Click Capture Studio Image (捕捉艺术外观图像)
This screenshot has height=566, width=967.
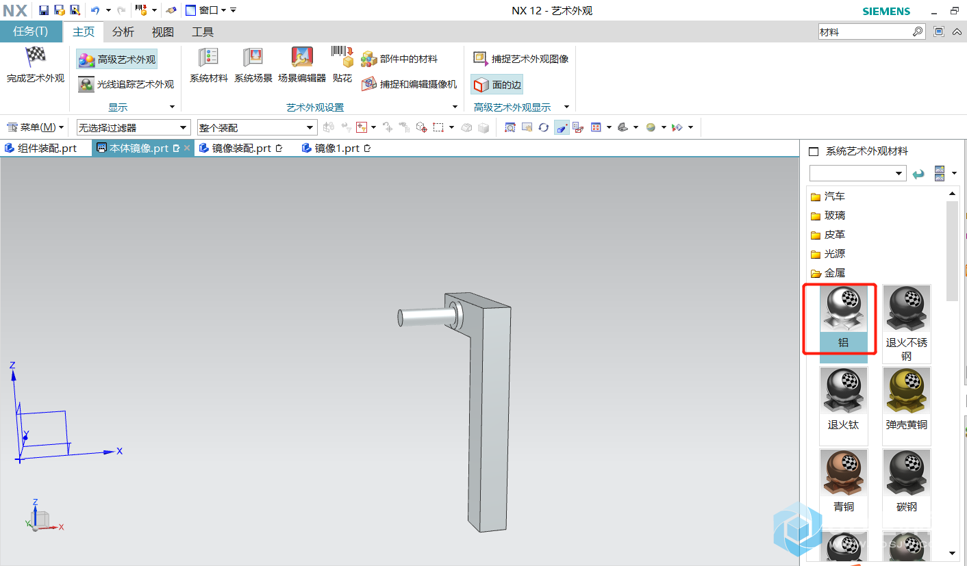(x=520, y=59)
